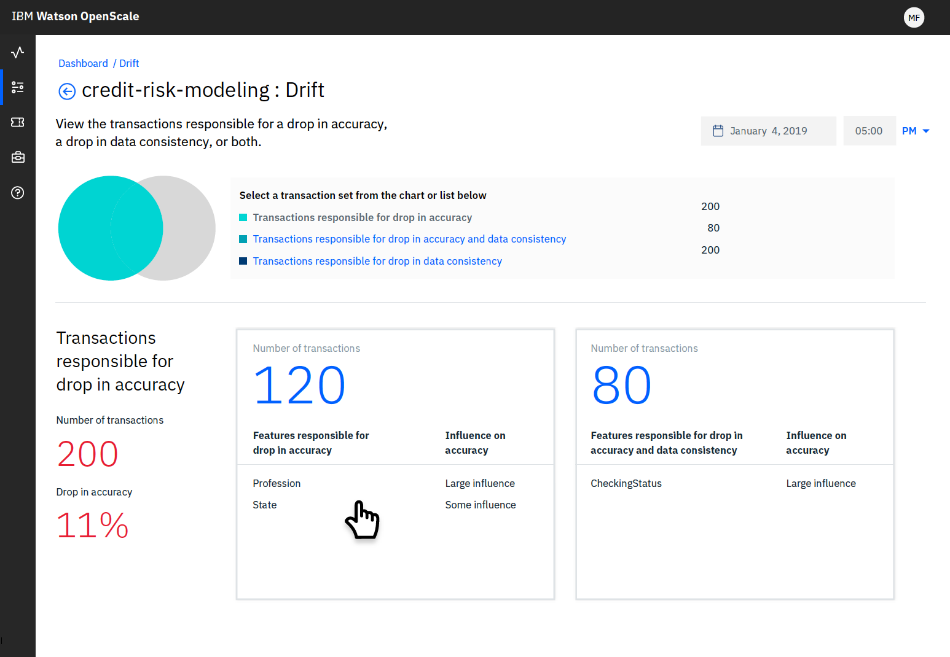This screenshot has width=950, height=657.
Task: Click the IBM Watson OpenScale logo
Action: (x=75, y=16)
